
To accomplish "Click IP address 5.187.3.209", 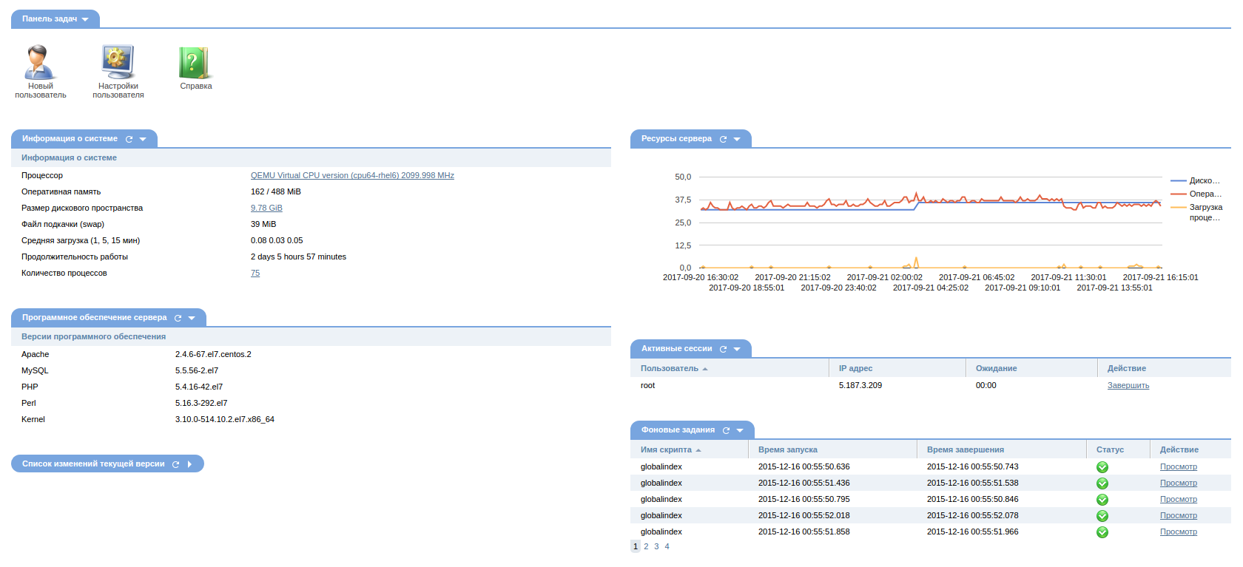I will pyautogui.click(x=860, y=386).
